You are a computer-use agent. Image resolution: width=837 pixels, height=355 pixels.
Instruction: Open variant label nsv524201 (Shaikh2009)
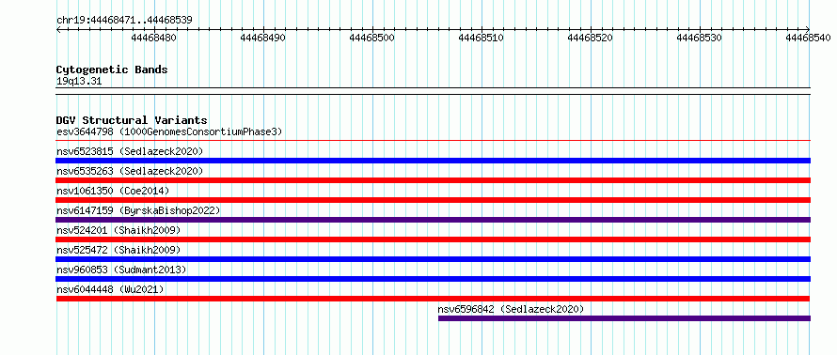tap(118, 230)
